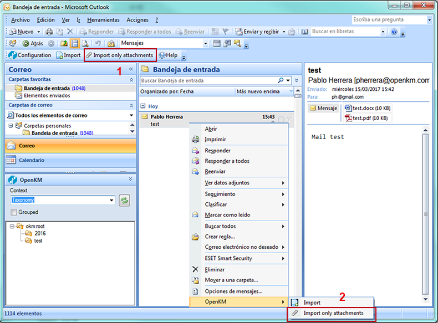The width and height of the screenshot is (438, 323).
Task: Click the forward navigation arrow icon
Action: (51, 43)
